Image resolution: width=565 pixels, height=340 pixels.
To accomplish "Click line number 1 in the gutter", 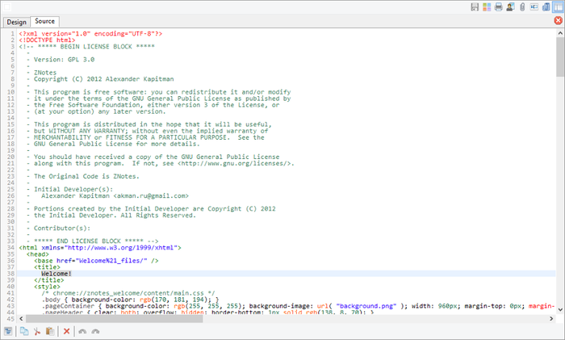I will click(13, 34).
